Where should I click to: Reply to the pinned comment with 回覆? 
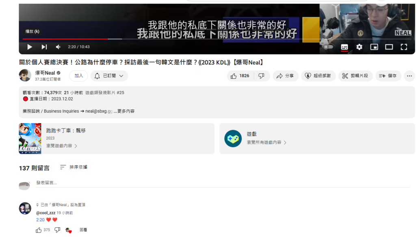click(x=83, y=230)
